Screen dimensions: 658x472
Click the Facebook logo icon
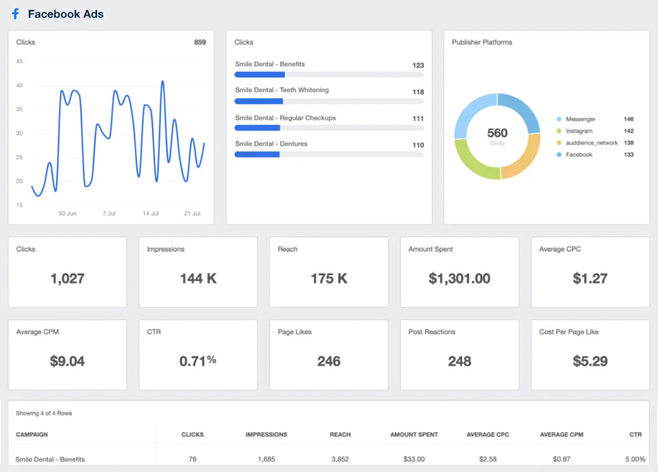(16, 14)
